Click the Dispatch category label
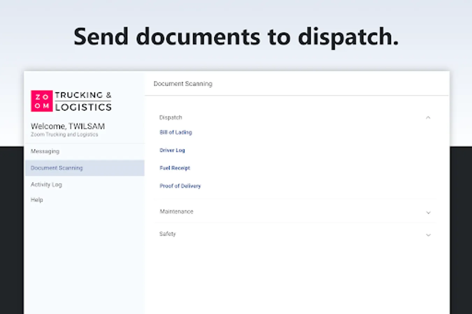The width and height of the screenshot is (472, 314). coord(171,118)
